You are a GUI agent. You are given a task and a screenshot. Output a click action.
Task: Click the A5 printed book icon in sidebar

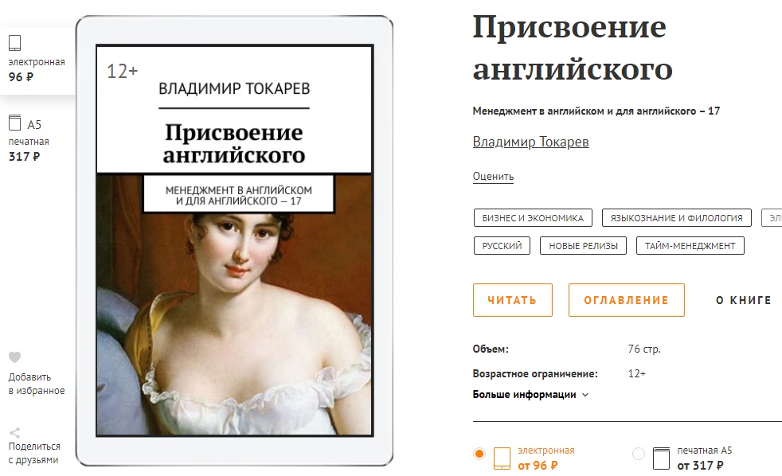(15, 123)
